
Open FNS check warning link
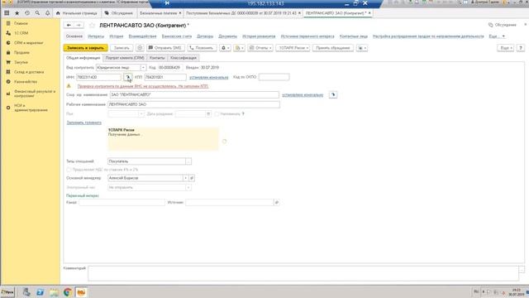143,86
